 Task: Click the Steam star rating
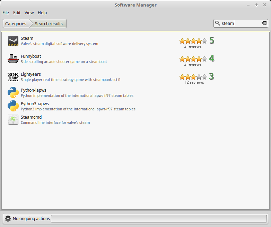pos(193,41)
